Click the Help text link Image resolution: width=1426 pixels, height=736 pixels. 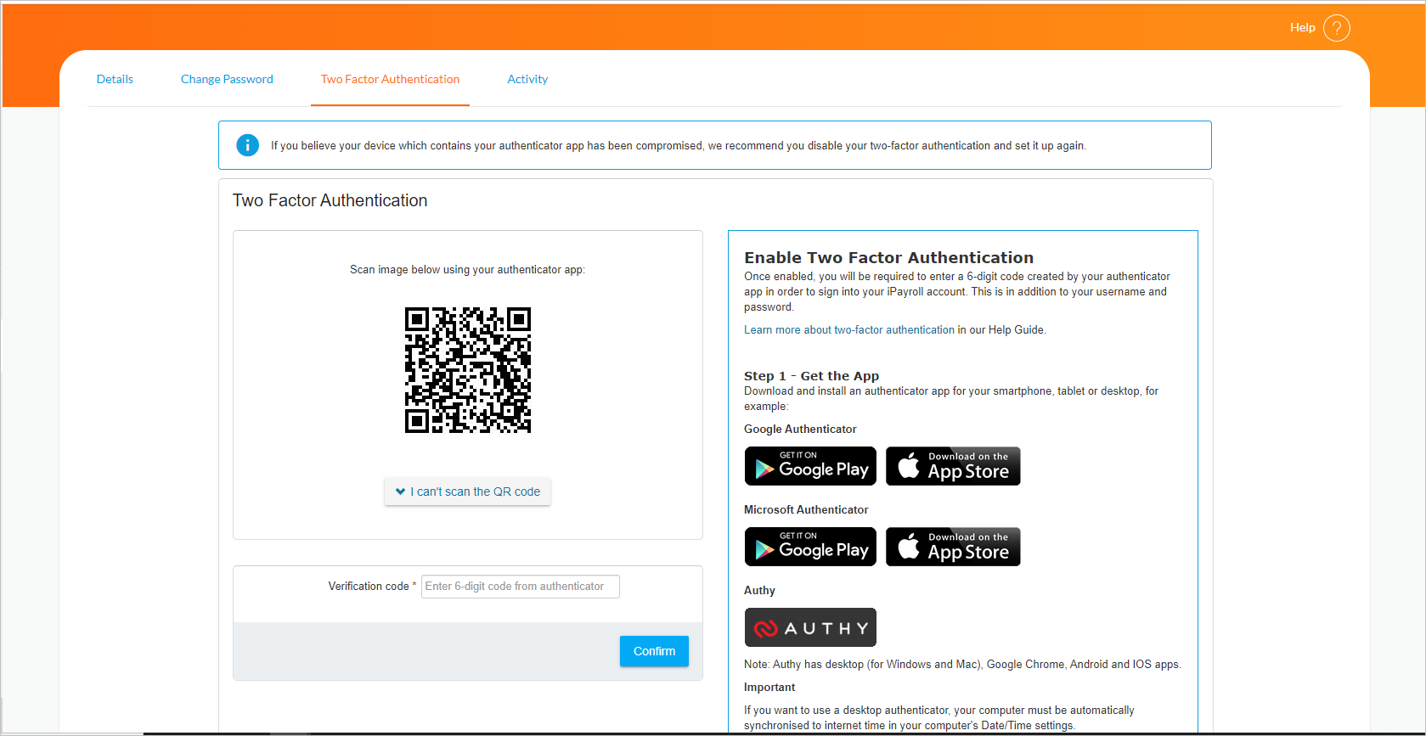[1302, 28]
